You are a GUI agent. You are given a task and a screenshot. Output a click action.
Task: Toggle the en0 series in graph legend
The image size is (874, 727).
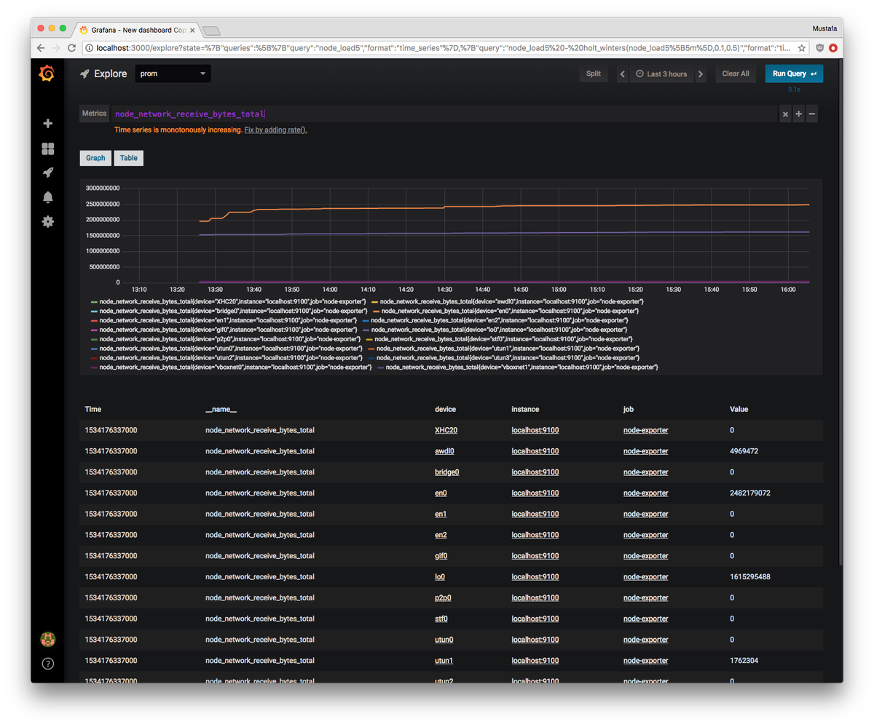[508, 311]
